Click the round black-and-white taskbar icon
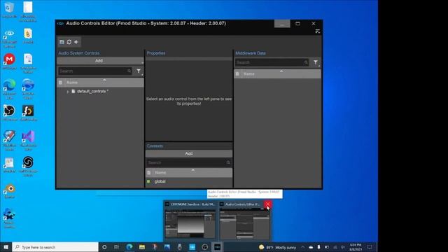This screenshot has height=252, width=448. (x=205, y=247)
